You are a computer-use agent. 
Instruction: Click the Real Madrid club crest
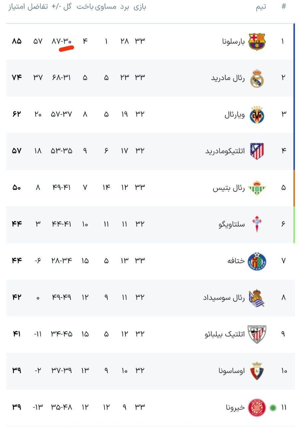(257, 78)
